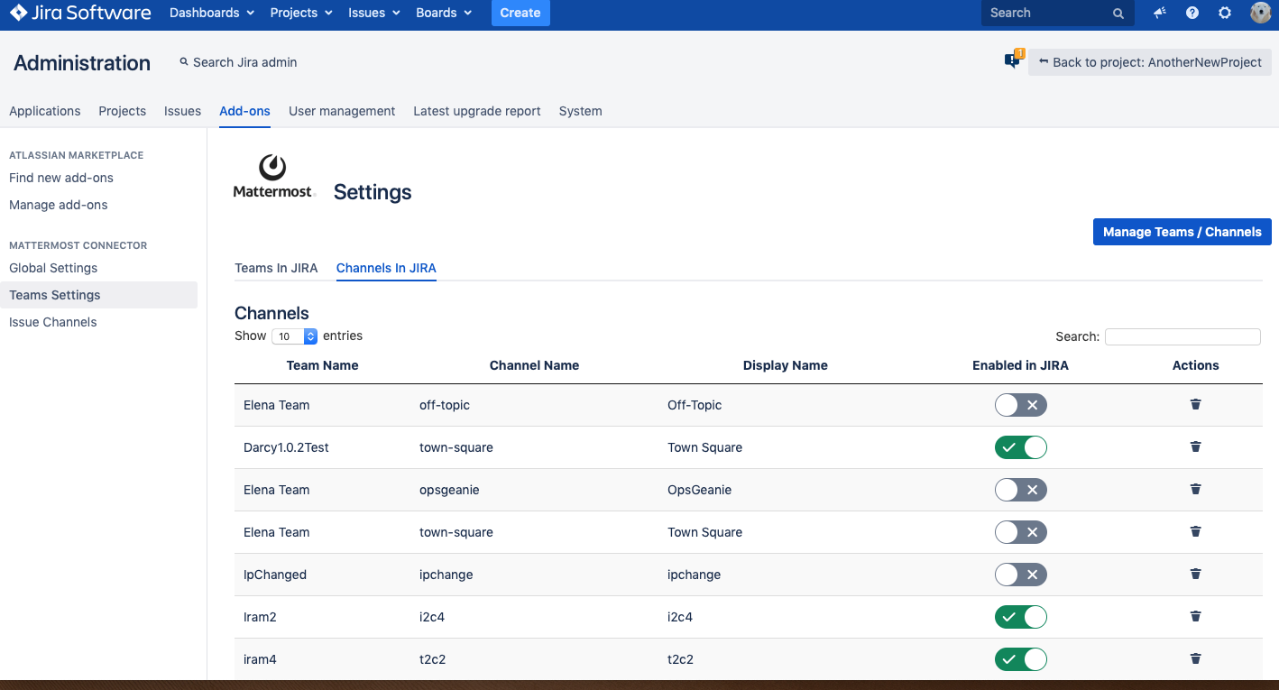The image size is (1279, 690).
Task: Expand the Boards dropdown menu
Action: 444,13
